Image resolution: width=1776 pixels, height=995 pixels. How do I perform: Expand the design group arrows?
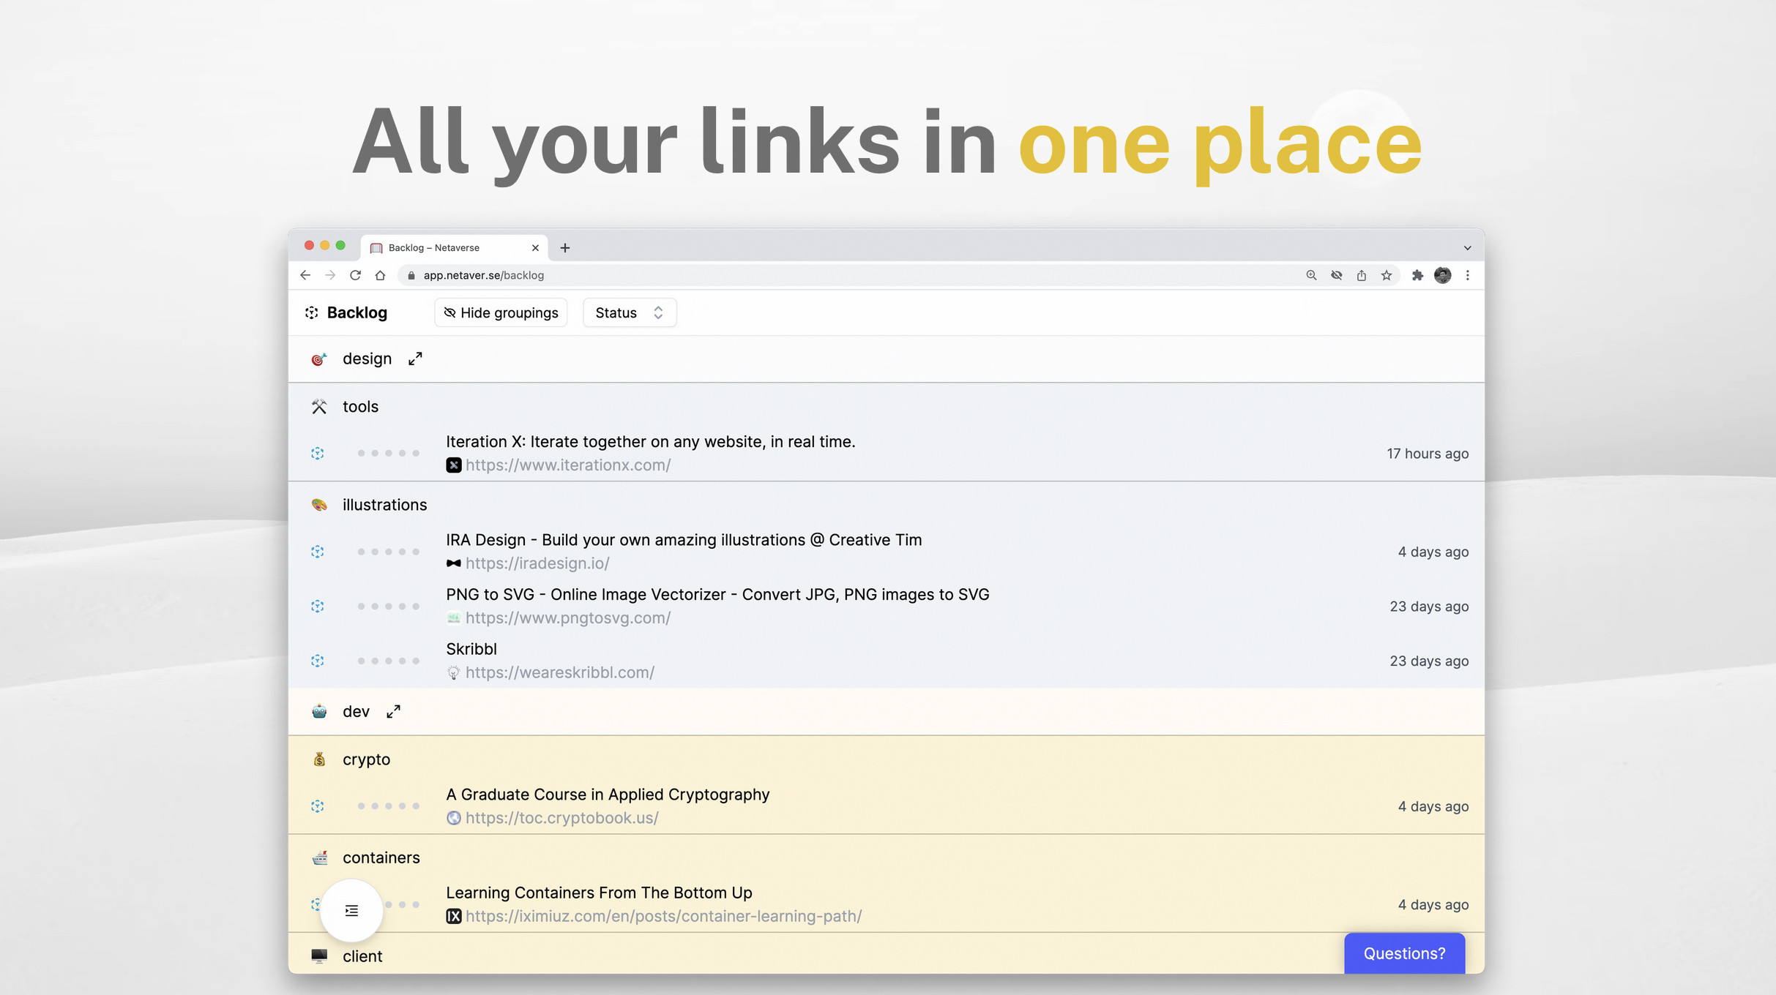tap(415, 358)
